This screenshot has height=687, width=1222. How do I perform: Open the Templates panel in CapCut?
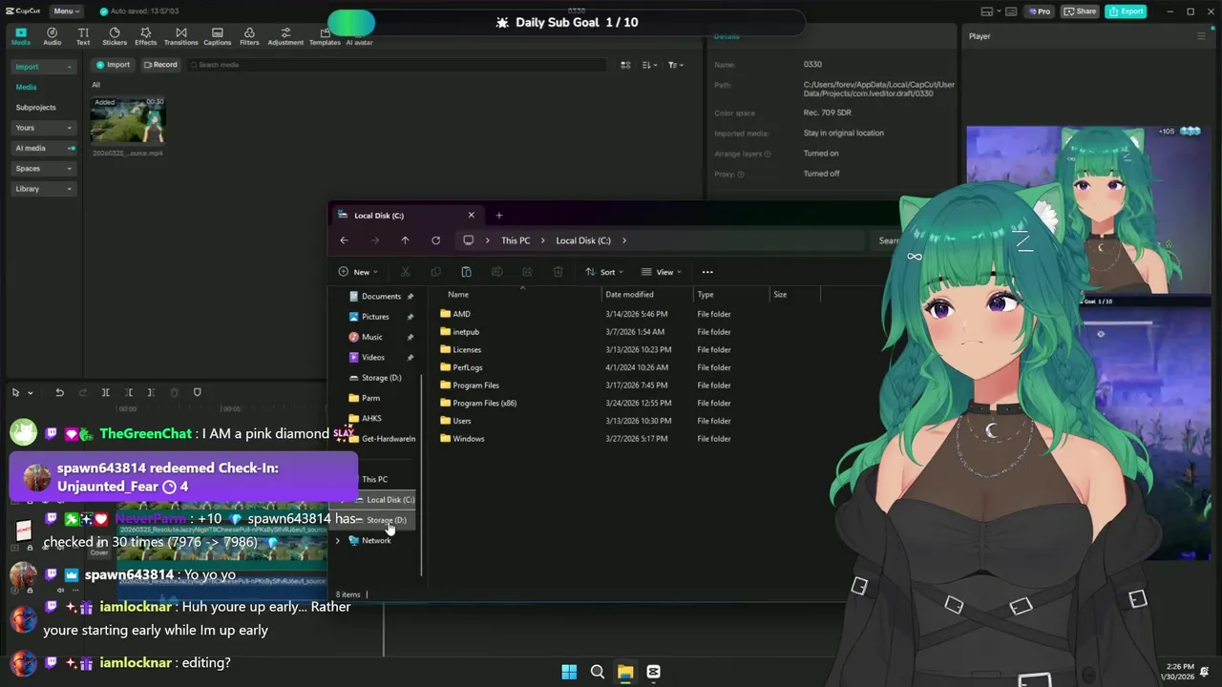pyautogui.click(x=325, y=36)
